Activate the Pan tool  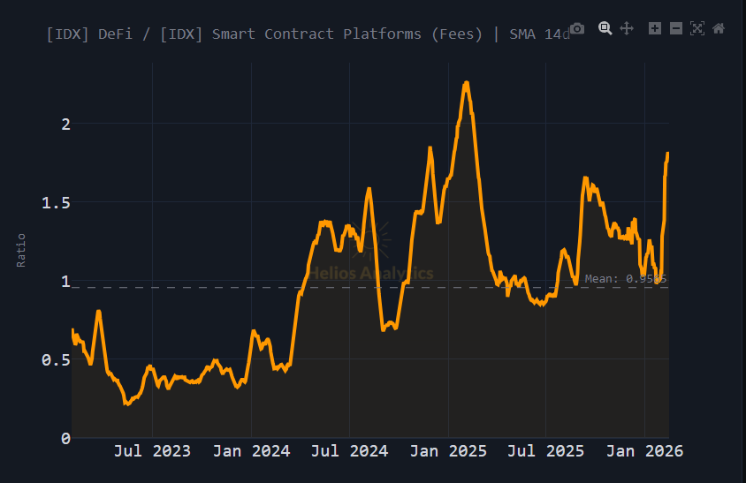pyautogui.click(x=627, y=28)
